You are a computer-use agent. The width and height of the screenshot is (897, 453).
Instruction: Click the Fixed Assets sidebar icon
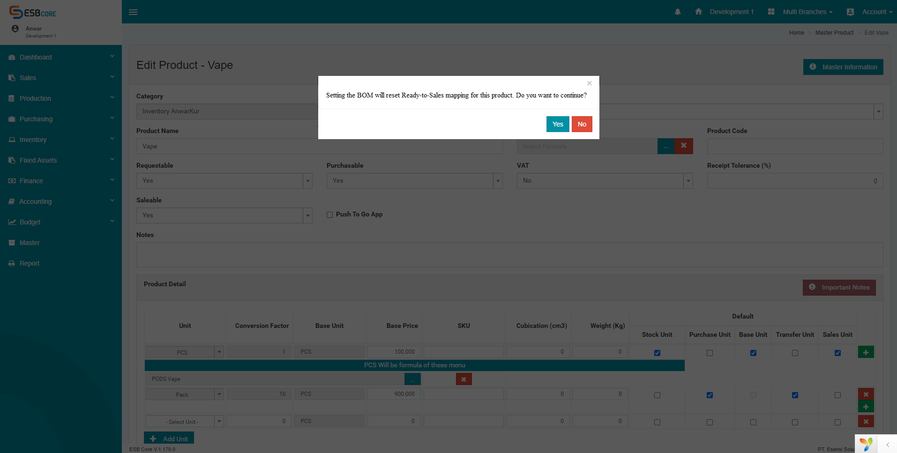tap(12, 160)
